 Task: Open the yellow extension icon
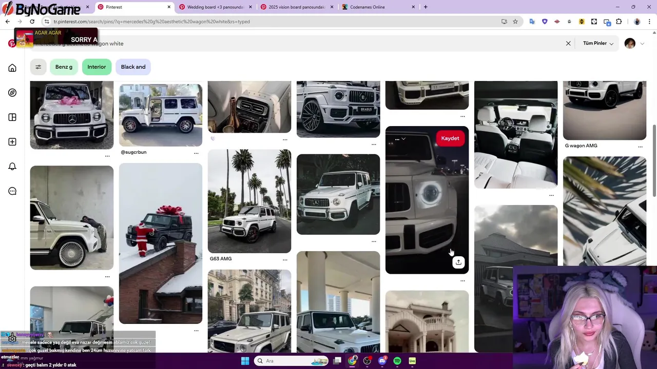click(582, 22)
